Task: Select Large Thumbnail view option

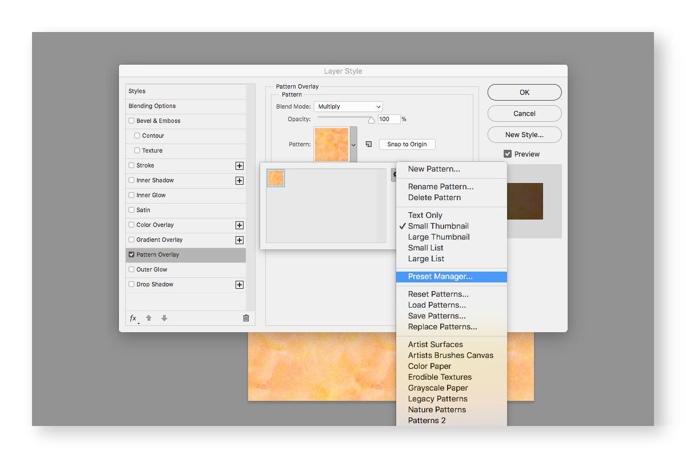Action: tap(452, 237)
